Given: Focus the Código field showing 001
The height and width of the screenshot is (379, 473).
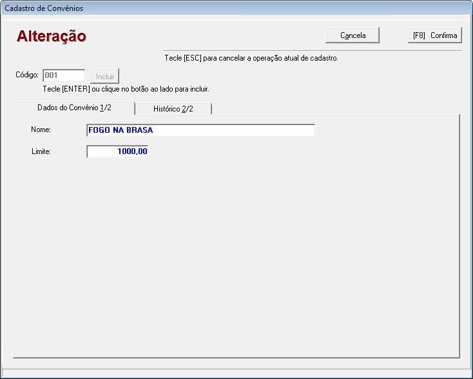Looking at the screenshot, I should pyautogui.click(x=63, y=75).
